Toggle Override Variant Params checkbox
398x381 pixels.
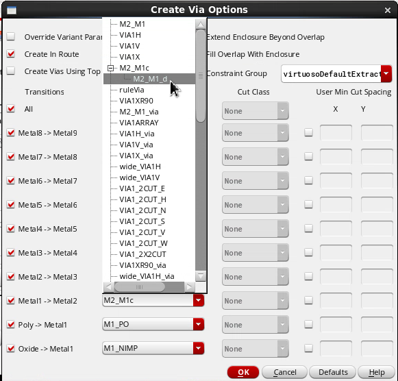(x=11, y=36)
